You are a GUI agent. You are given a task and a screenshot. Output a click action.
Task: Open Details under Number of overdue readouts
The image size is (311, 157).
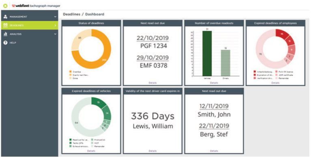214,83
